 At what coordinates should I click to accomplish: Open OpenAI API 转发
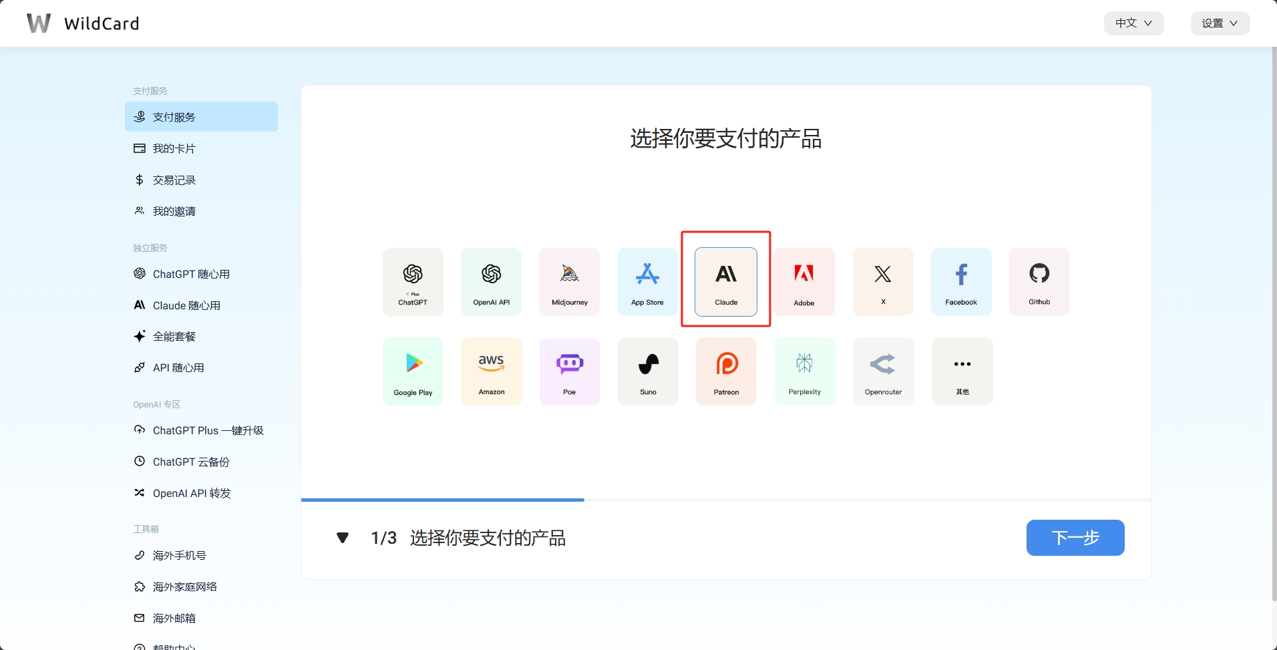(201, 493)
